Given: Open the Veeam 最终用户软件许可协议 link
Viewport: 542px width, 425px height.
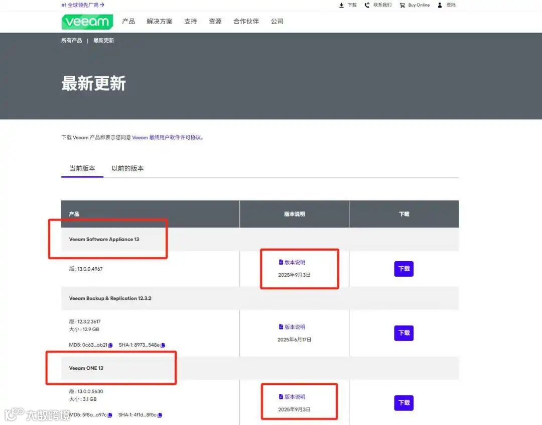Looking at the screenshot, I should point(167,138).
